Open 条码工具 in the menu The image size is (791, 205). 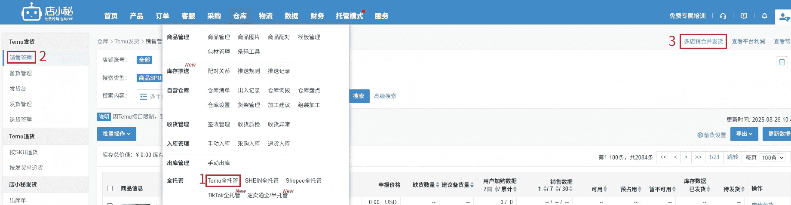click(x=249, y=52)
